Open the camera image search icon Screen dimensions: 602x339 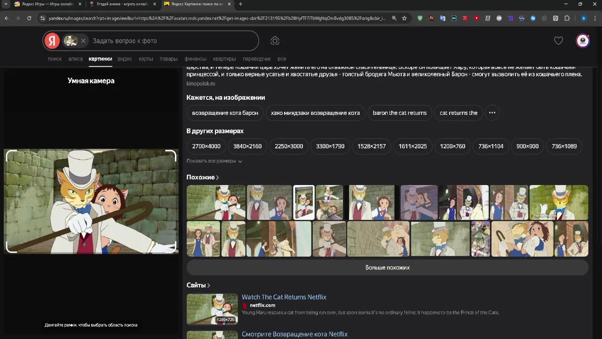pyautogui.click(x=275, y=41)
